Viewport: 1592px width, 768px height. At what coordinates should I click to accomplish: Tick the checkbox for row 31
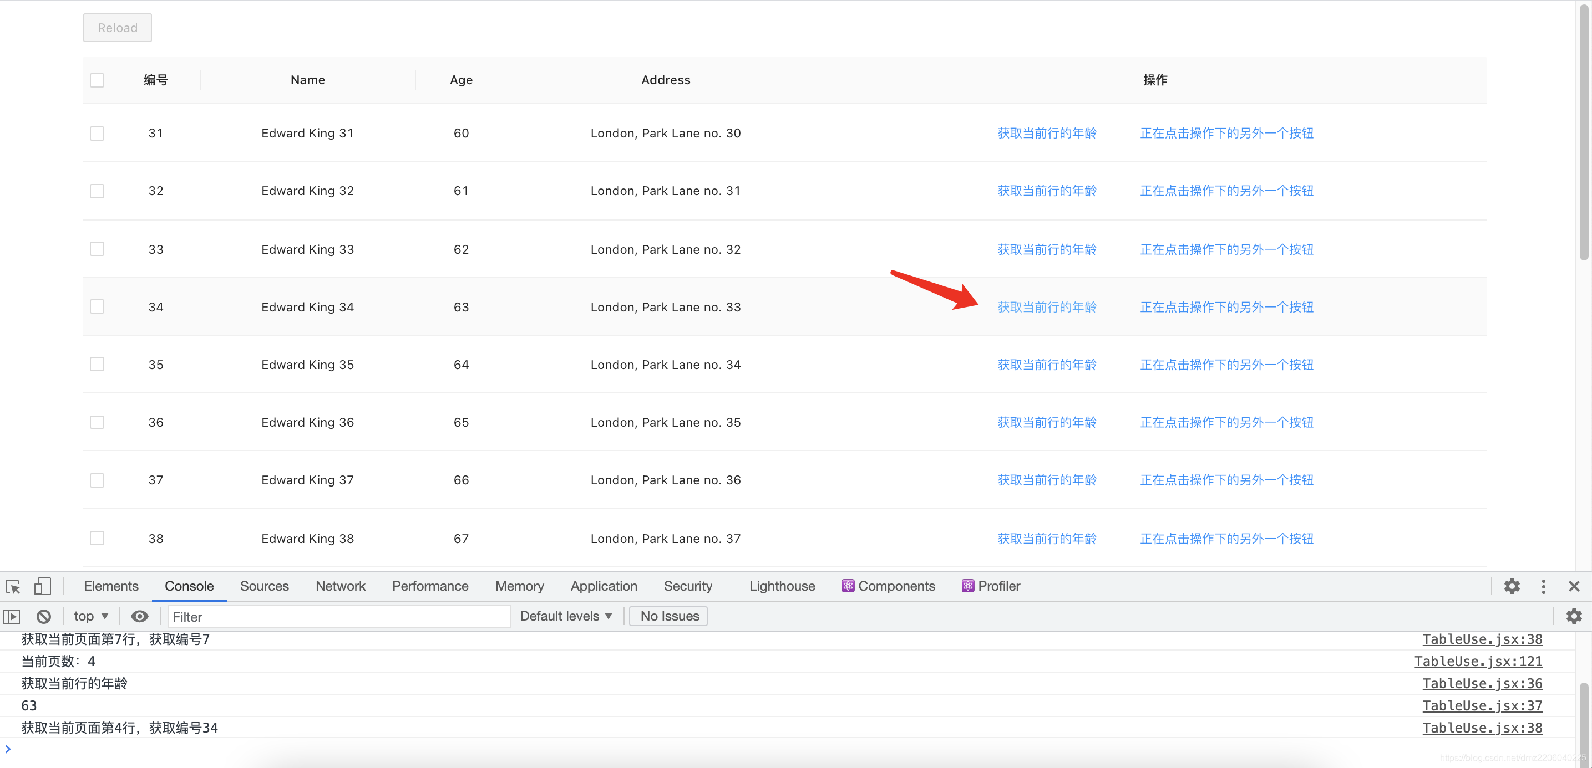(97, 134)
